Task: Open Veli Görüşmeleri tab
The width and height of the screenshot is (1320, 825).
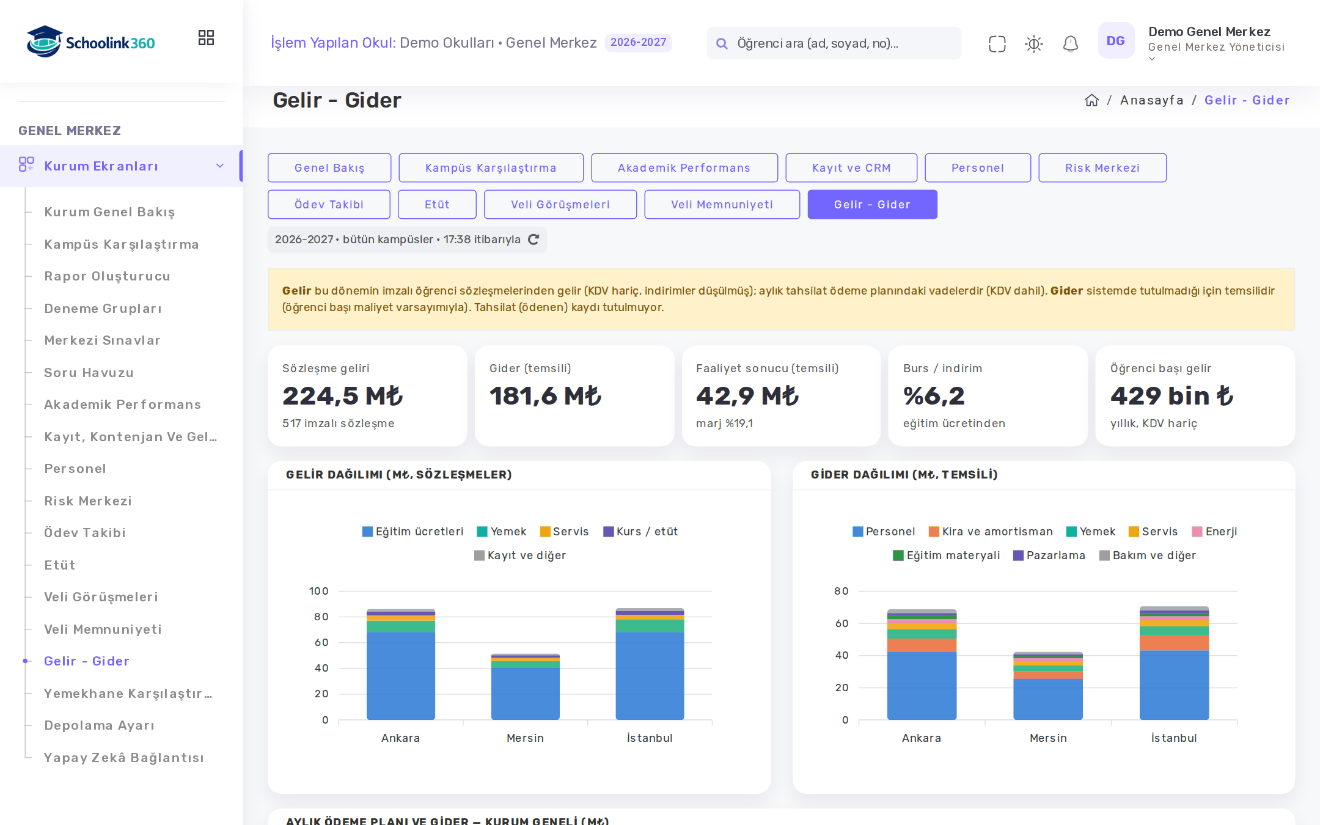Action: (x=560, y=204)
